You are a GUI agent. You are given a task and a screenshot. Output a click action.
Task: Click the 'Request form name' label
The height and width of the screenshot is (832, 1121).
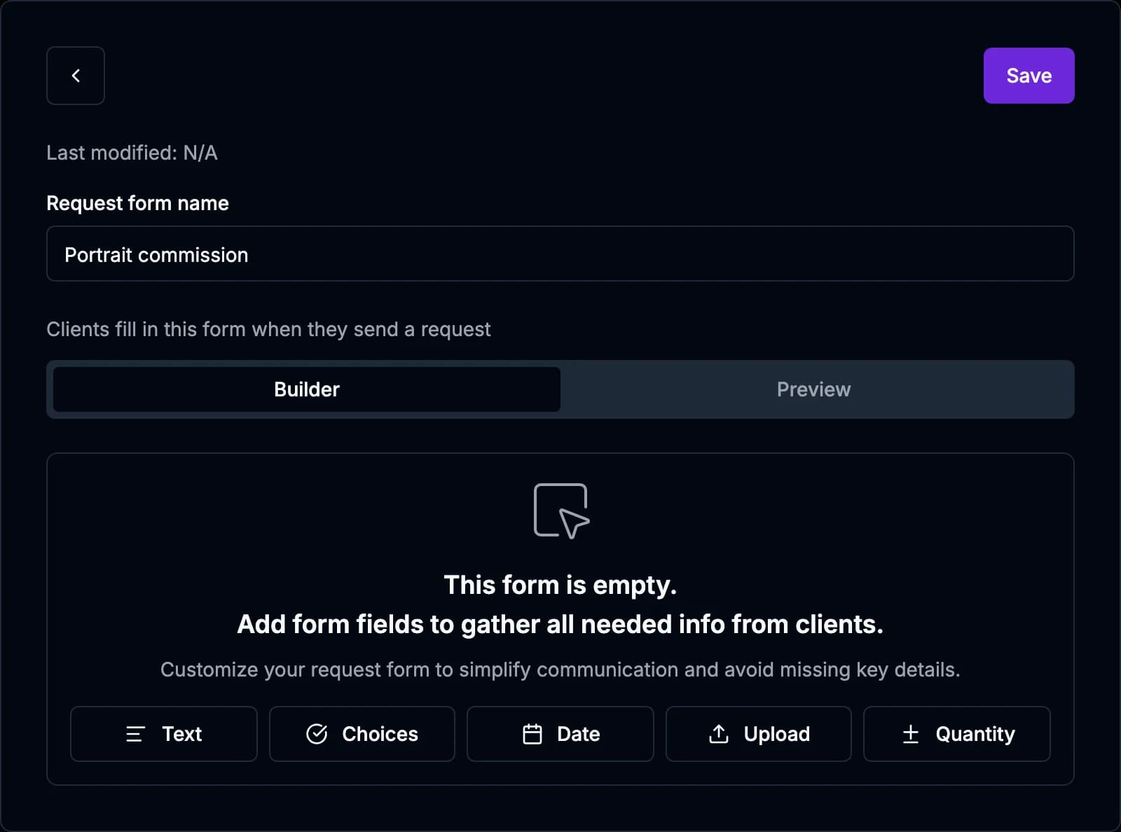(137, 203)
